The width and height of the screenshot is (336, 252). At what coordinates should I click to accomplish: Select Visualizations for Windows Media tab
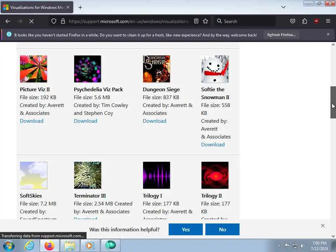click(37, 7)
